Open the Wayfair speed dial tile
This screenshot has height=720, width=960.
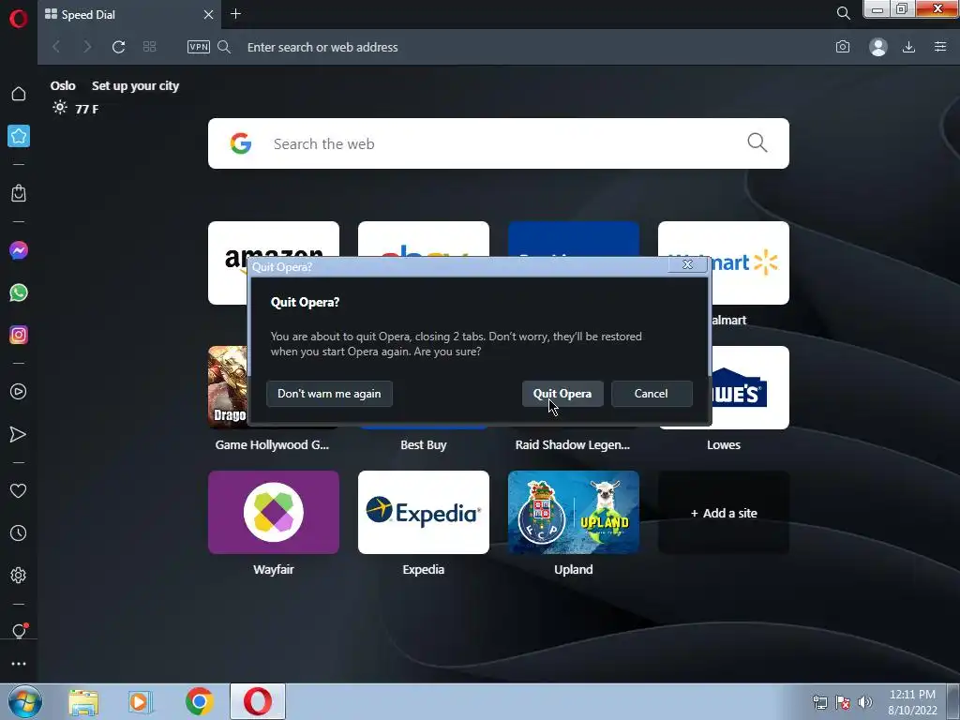(x=274, y=512)
